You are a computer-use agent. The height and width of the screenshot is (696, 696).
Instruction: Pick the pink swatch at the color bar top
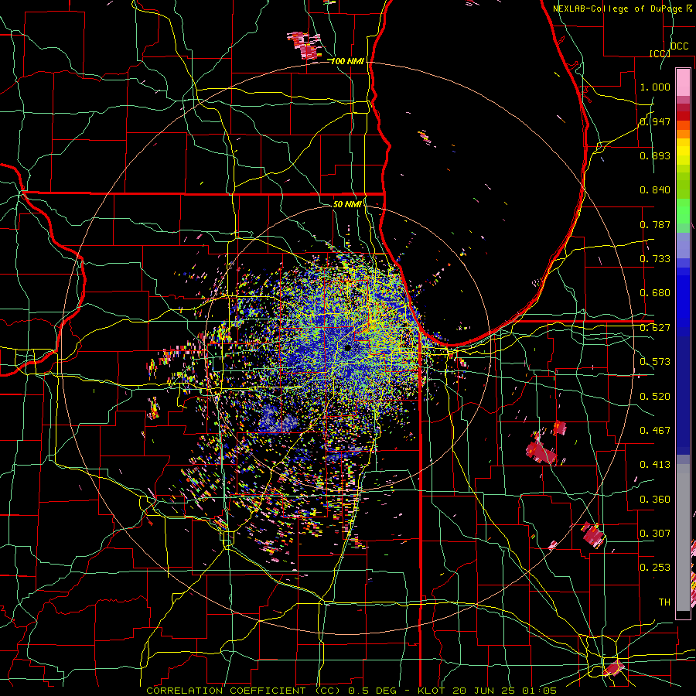coord(683,82)
